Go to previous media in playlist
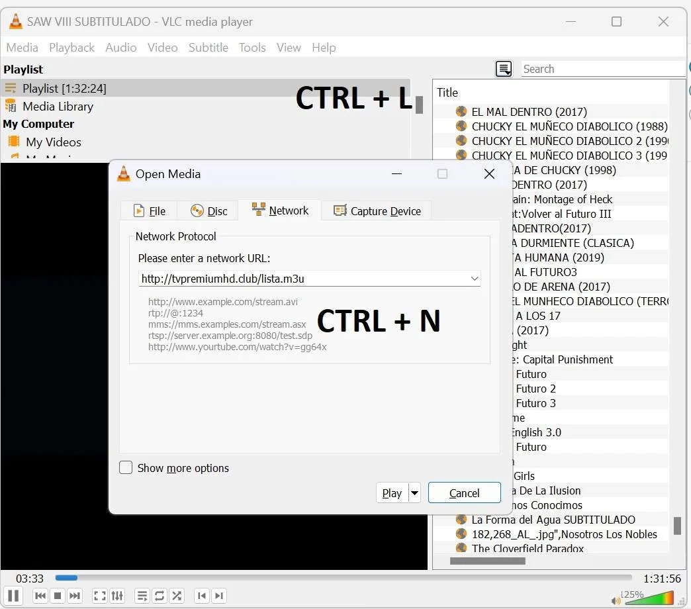This screenshot has width=691, height=609. tap(40, 596)
